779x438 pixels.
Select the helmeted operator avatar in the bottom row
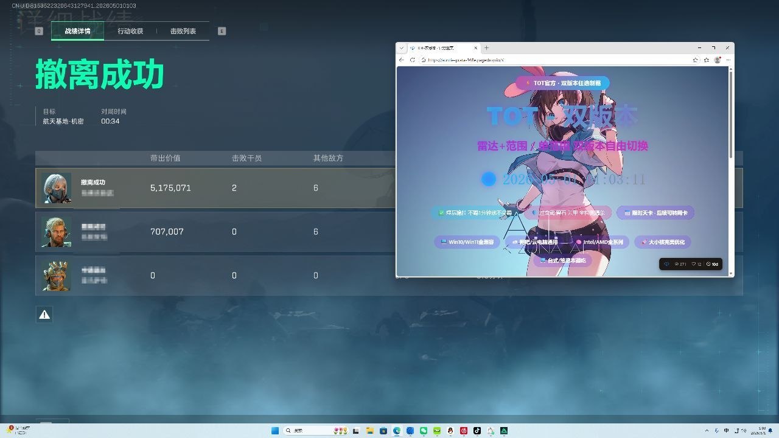pos(57,276)
